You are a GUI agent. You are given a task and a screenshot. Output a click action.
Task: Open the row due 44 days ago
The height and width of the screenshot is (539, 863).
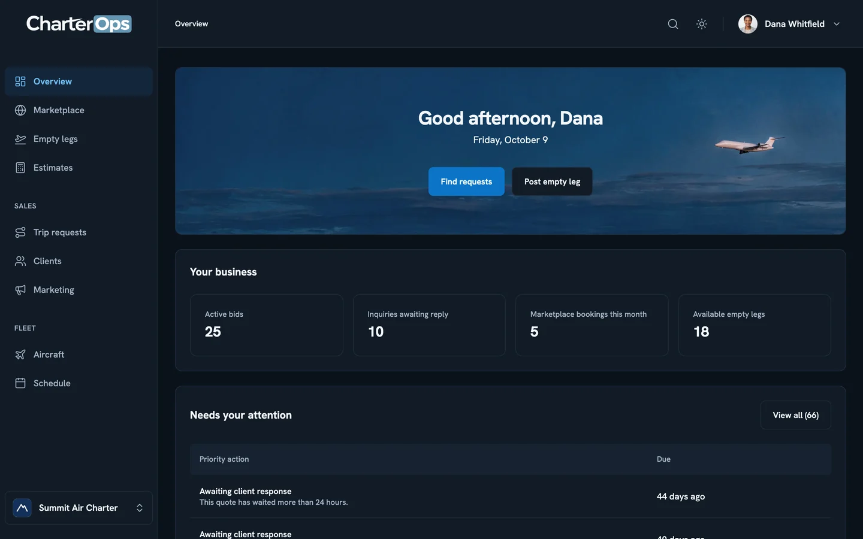coord(511,496)
